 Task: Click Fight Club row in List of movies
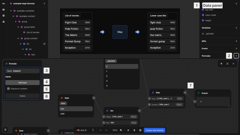77,22
